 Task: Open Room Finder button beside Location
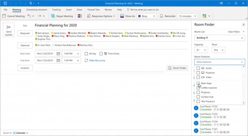(177, 68)
